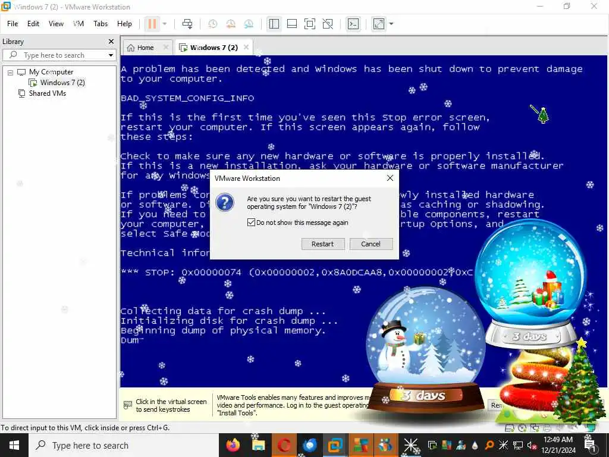Collapse the My Computer tree node
Viewport: 609px width, 457px height.
click(11, 72)
